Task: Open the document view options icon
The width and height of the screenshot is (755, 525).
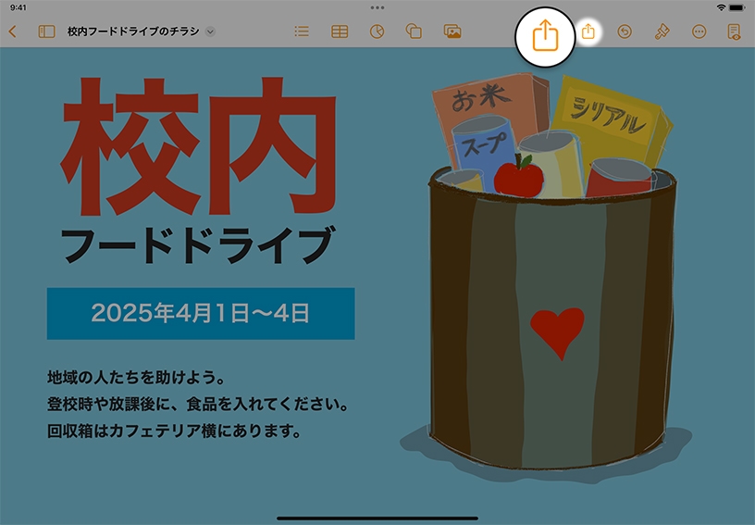Action: [734, 31]
